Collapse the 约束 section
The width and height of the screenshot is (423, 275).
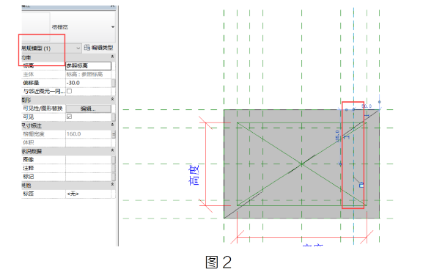(x=112, y=56)
